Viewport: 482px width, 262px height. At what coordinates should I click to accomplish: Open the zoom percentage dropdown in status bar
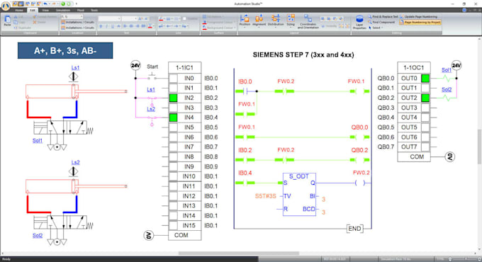(x=440, y=259)
